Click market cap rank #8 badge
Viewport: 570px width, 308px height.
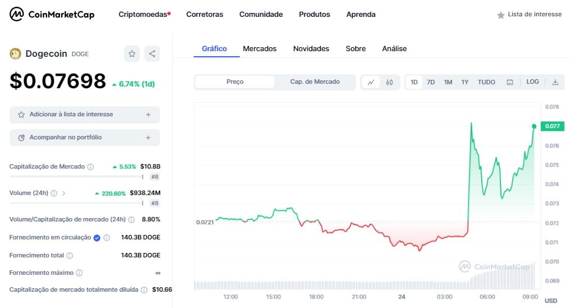click(x=155, y=176)
